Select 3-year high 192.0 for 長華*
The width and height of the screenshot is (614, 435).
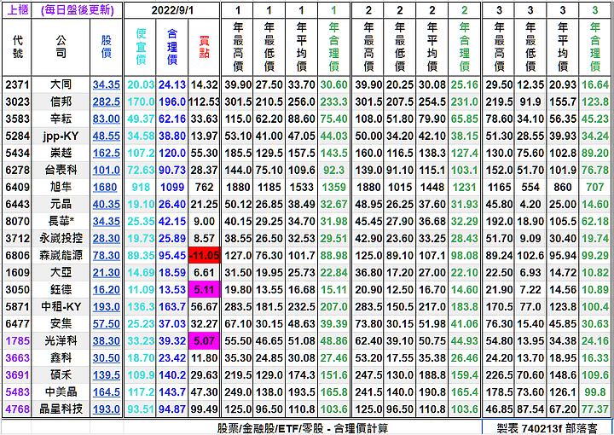coord(499,221)
